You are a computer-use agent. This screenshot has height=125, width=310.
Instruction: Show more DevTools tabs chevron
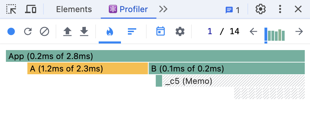163,9
